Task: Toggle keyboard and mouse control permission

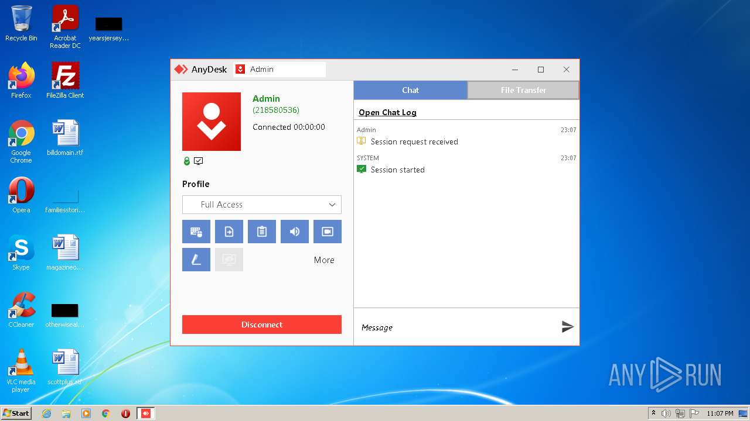Action: pos(196,232)
